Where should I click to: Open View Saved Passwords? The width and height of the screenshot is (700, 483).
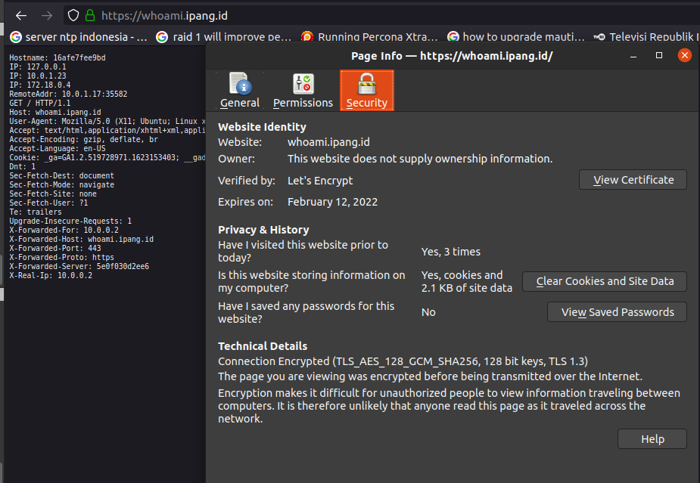click(617, 312)
